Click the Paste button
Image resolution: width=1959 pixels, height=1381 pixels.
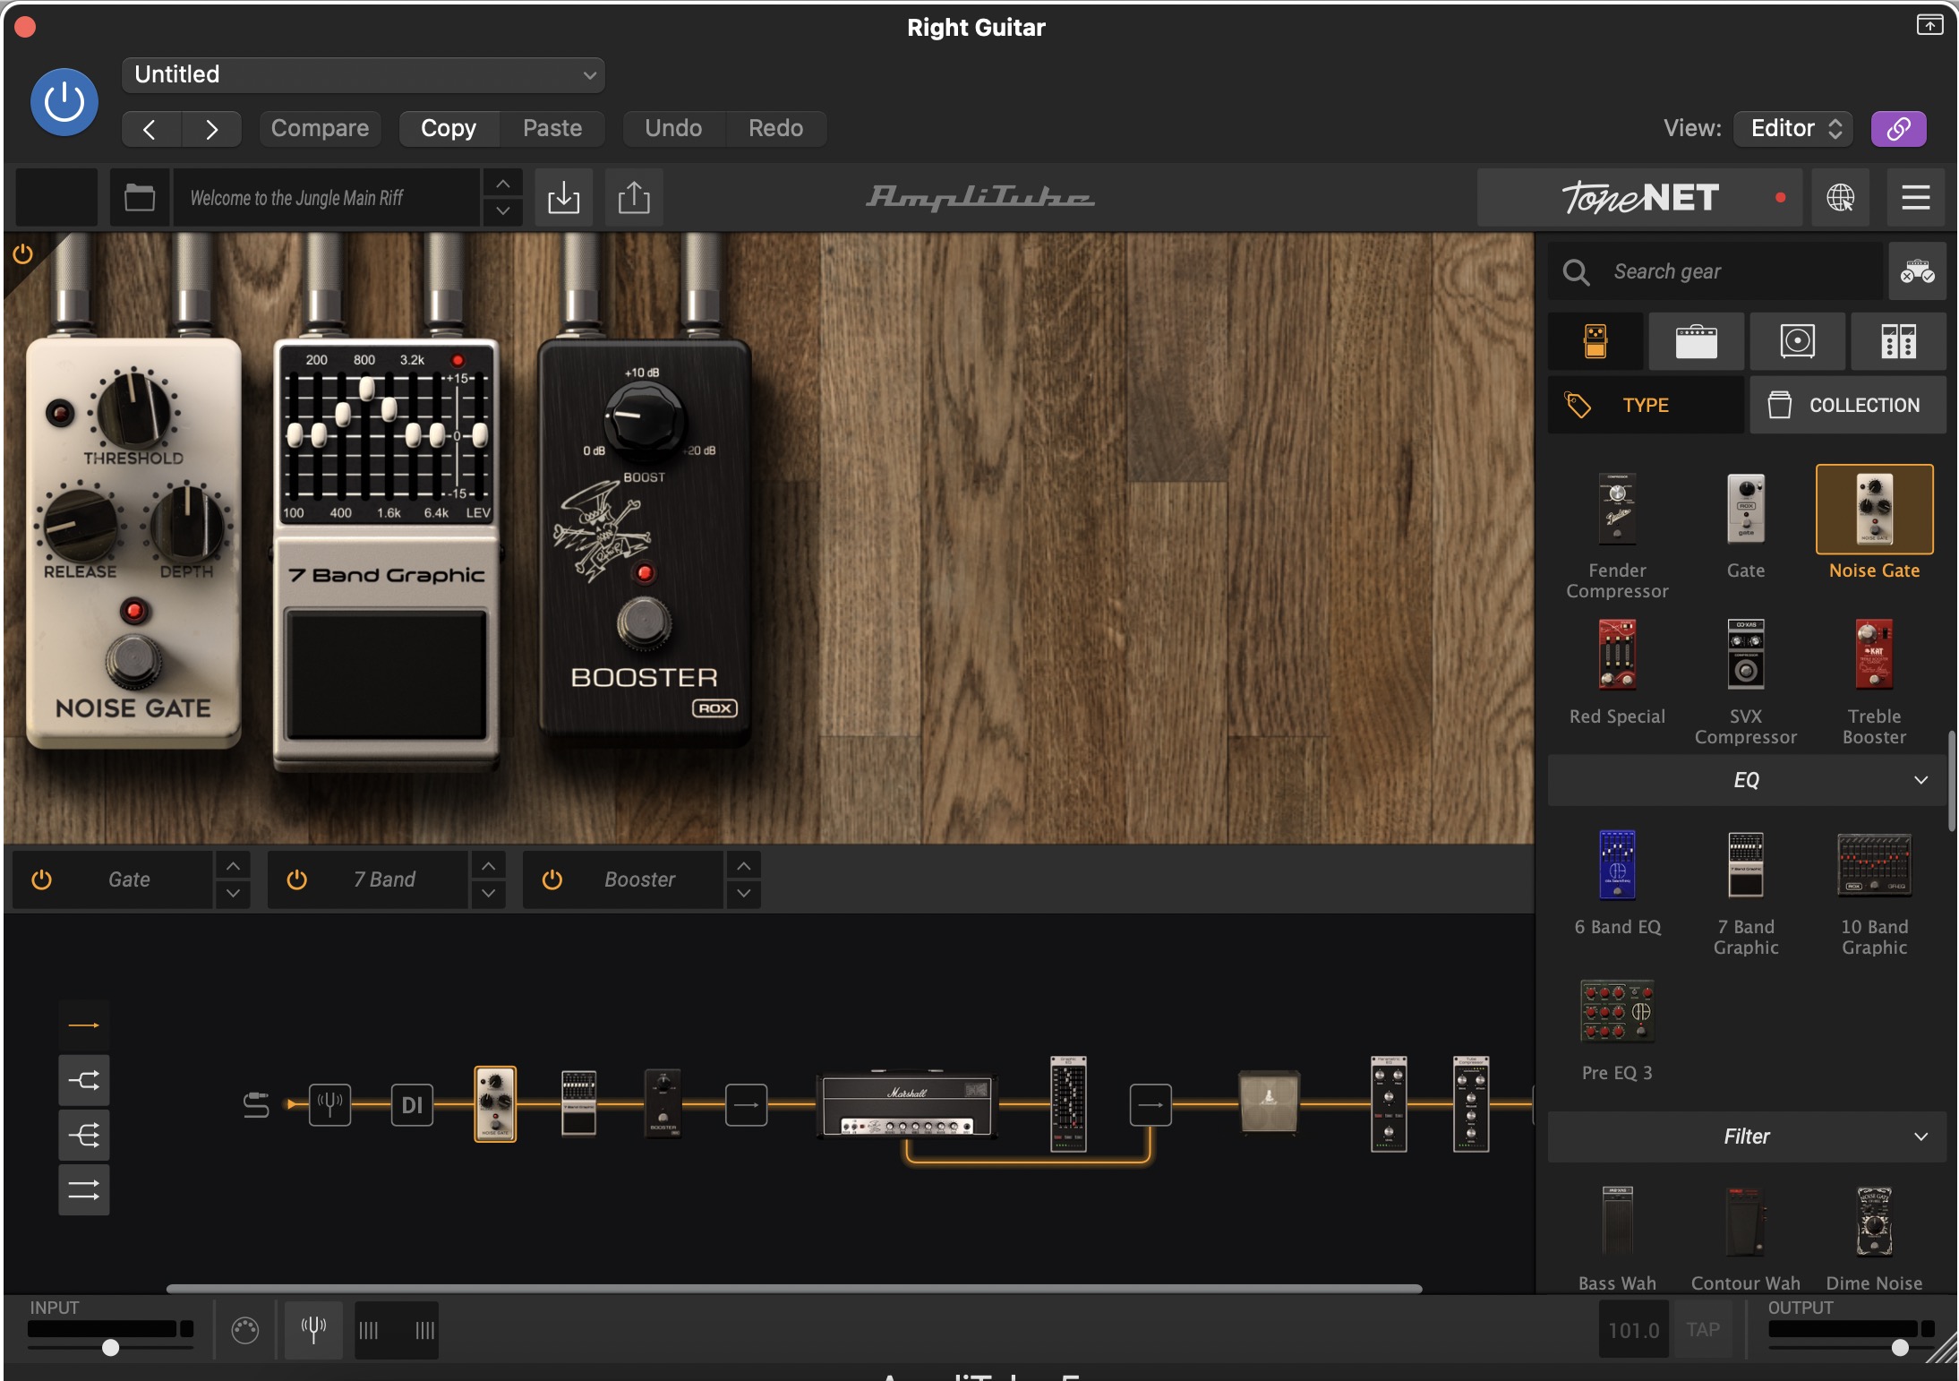[552, 128]
